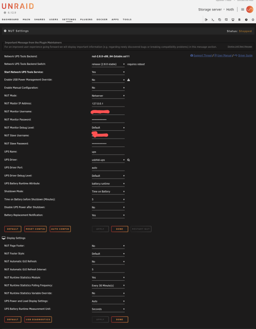Image resolution: width=256 pixels, height=329 pixels.
Task: Open UPS Battery Runtime Measurement Unit dropdown
Action: (x=108, y=309)
